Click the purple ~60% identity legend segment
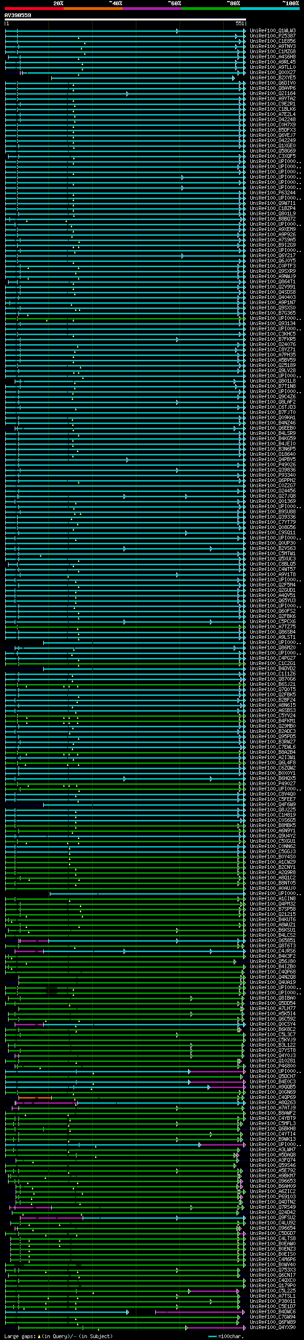The width and height of the screenshot is (304, 1340). click(x=152, y=9)
